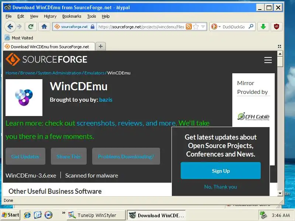The image size is (295, 221).
Task: Bookmark this page with the star icon
Action: click(196, 27)
